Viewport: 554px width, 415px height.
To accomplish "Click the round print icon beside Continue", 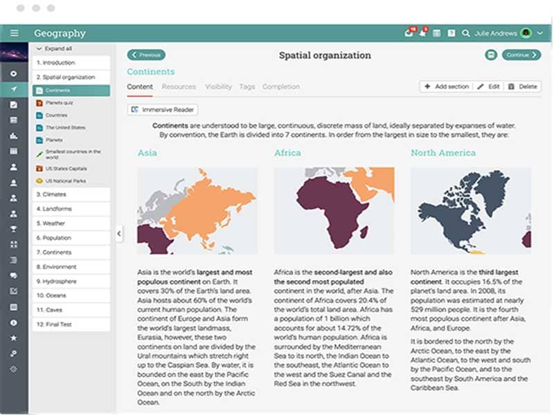I will click(491, 55).
